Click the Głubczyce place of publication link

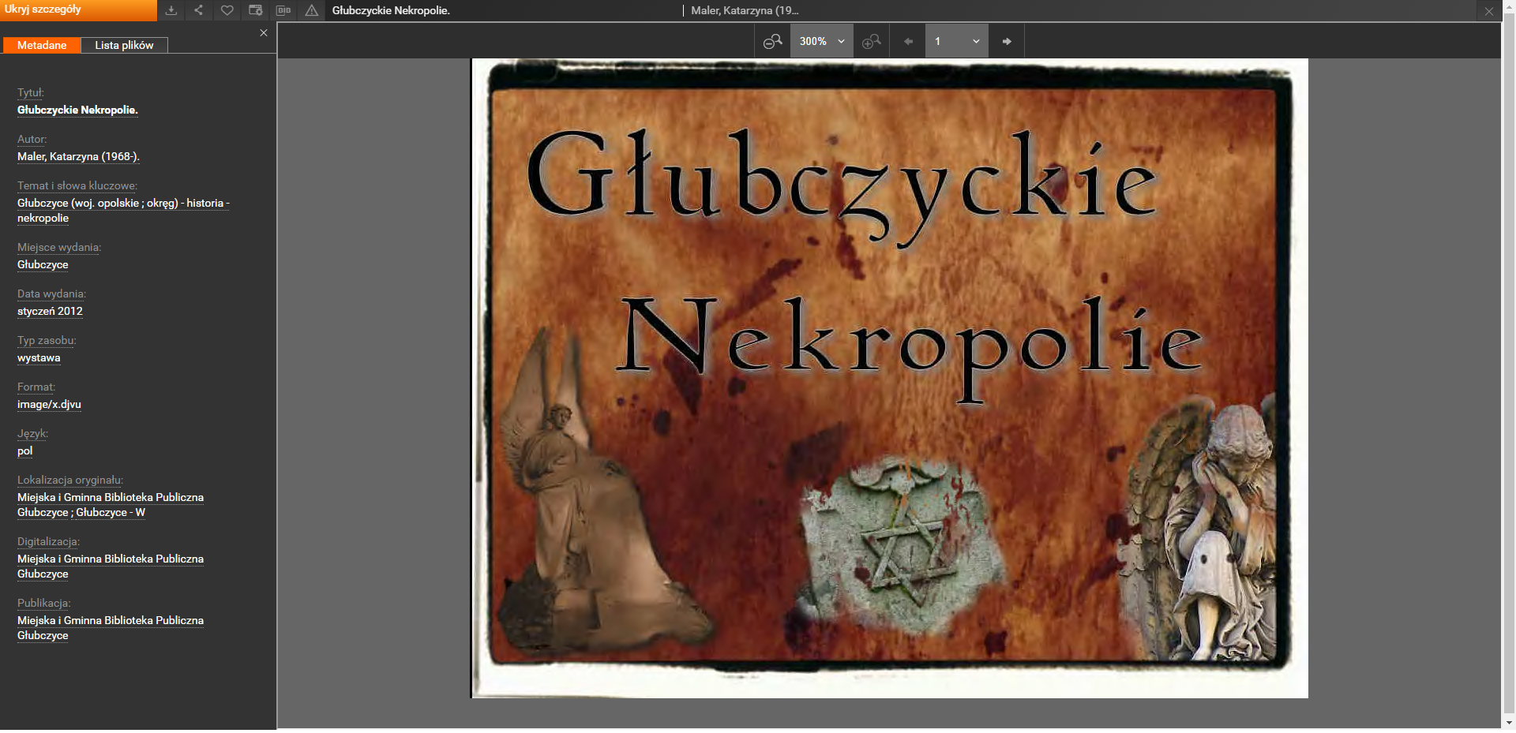tap(43, 264)
